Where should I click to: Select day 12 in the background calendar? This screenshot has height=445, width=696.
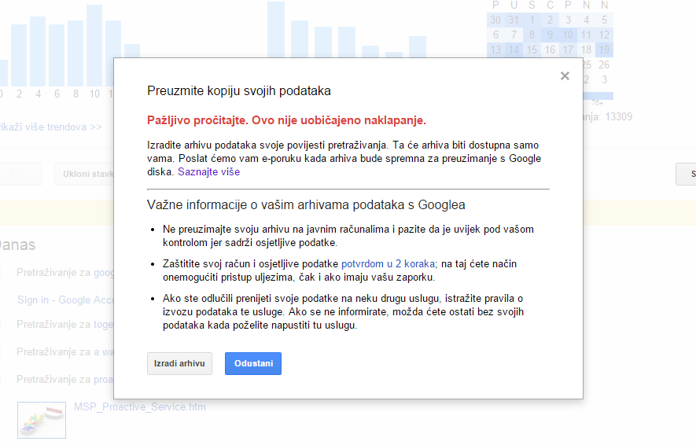tap(604, 35)
